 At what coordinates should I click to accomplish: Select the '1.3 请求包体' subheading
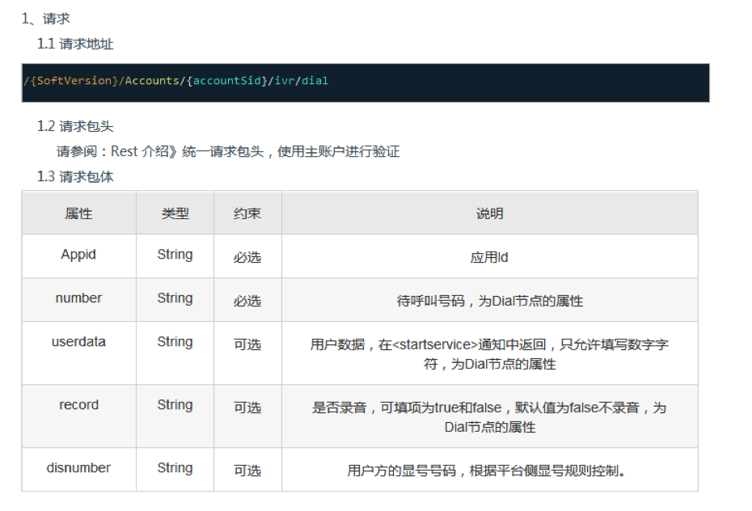coord(75,177)
